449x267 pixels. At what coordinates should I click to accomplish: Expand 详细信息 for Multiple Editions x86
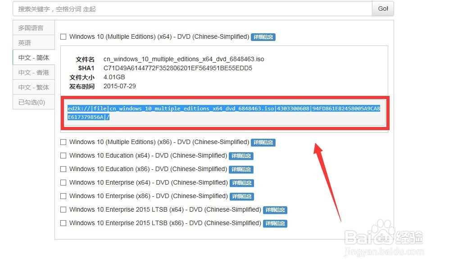(263, 142)
